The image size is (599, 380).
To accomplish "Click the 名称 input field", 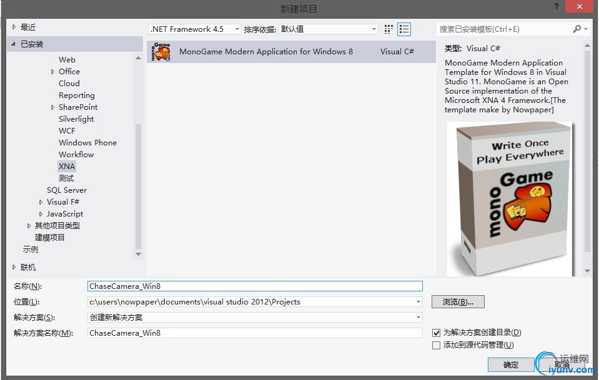I will [x=255, y=286].
